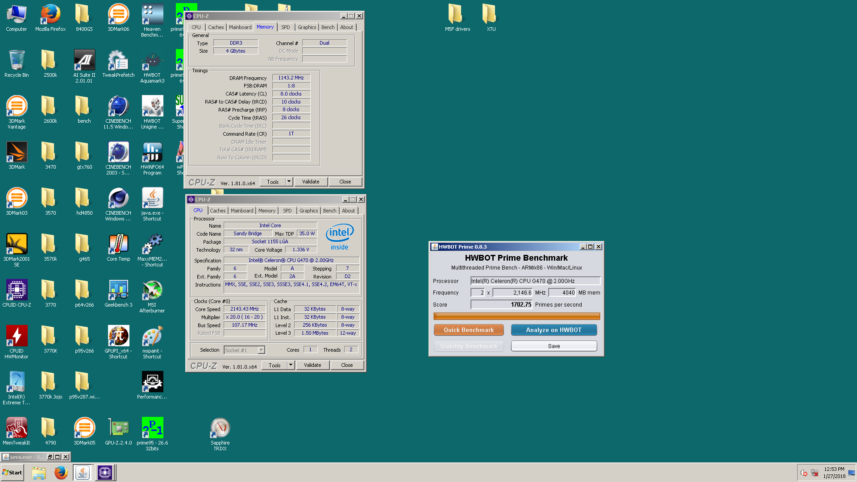
Task: Launch HWiNFO64 Program shortcut
Action: (152, 158)
